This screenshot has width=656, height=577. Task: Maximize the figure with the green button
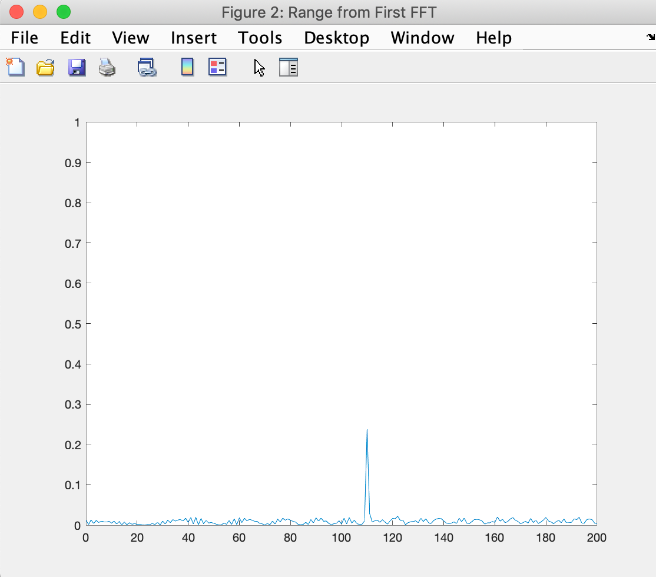click(x=64, y=12)
